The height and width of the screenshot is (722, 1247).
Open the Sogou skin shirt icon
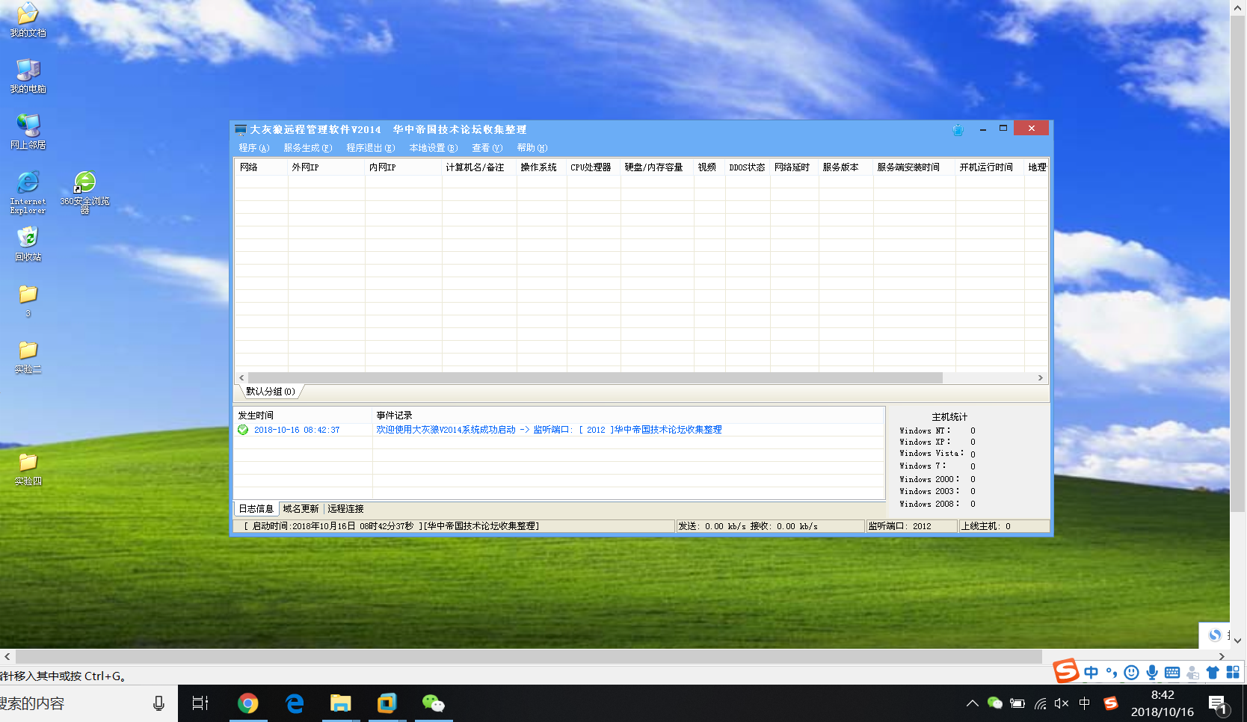(1213, 673)
